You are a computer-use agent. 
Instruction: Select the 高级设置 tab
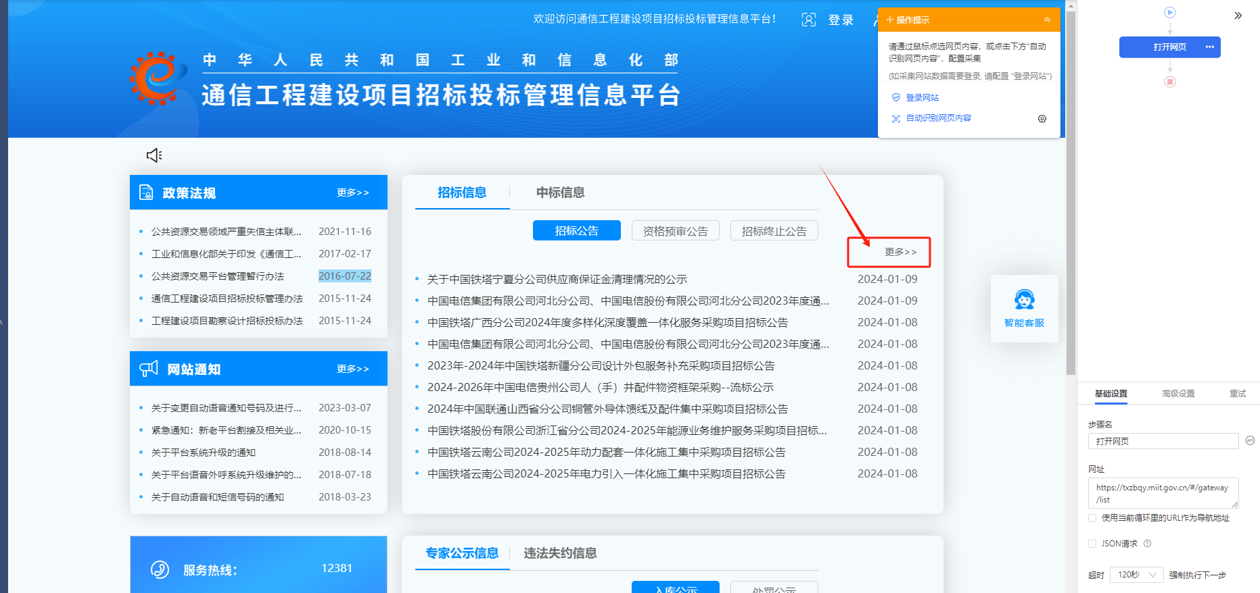(1178, 394)
